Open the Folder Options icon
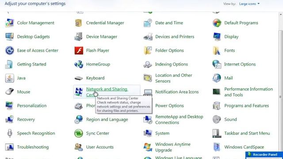This screenshot has height=159, width=283. (148, 50)
